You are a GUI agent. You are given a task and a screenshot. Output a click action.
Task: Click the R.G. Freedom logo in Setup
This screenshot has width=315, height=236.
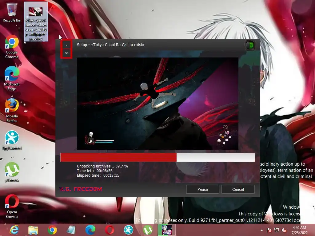click(81, 189)
